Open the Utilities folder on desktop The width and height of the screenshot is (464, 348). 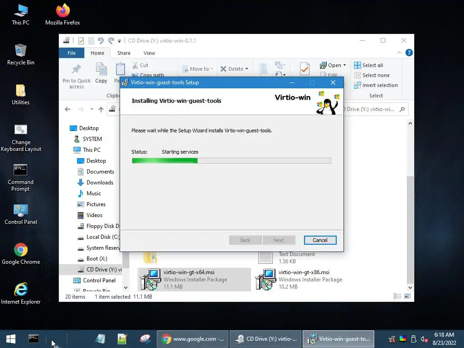pyautogui.click(x=20, y=95)
